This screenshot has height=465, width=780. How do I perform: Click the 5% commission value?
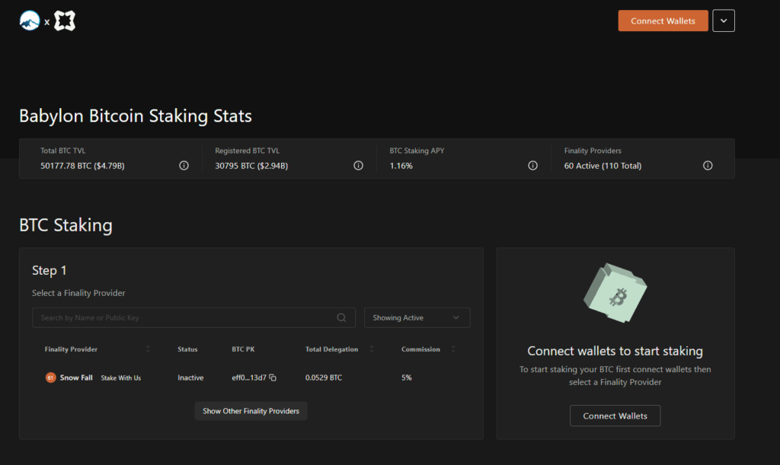coord(407,377)
